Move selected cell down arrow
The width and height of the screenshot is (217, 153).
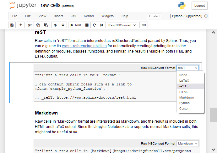(63, 25)
